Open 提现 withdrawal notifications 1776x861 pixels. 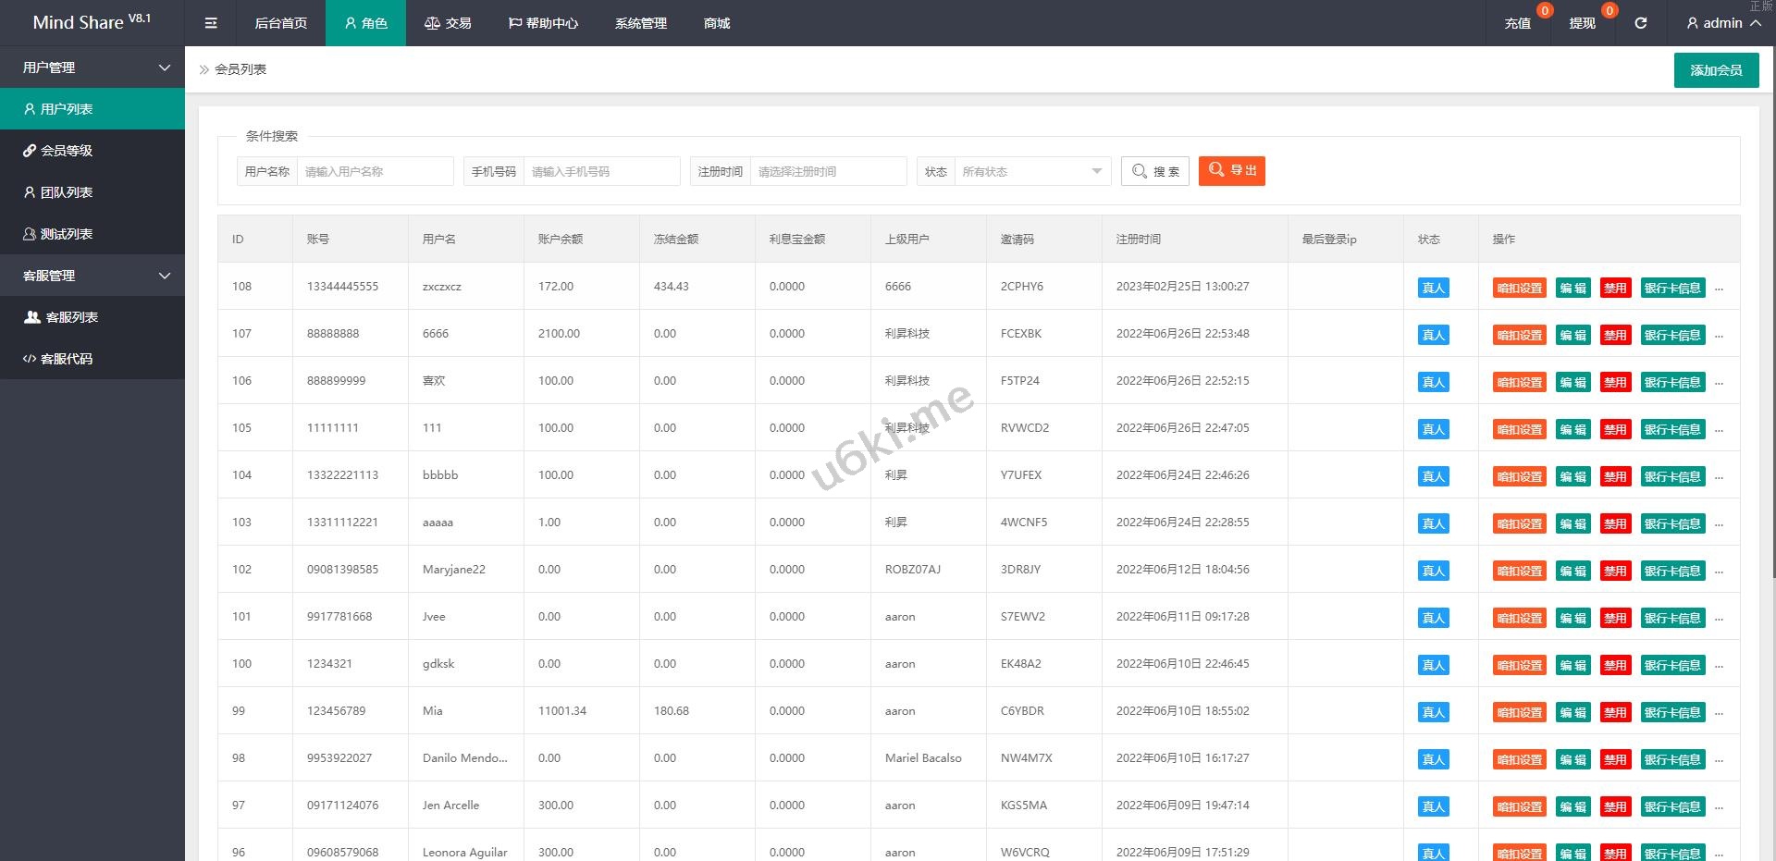[x=1582, y=23]
